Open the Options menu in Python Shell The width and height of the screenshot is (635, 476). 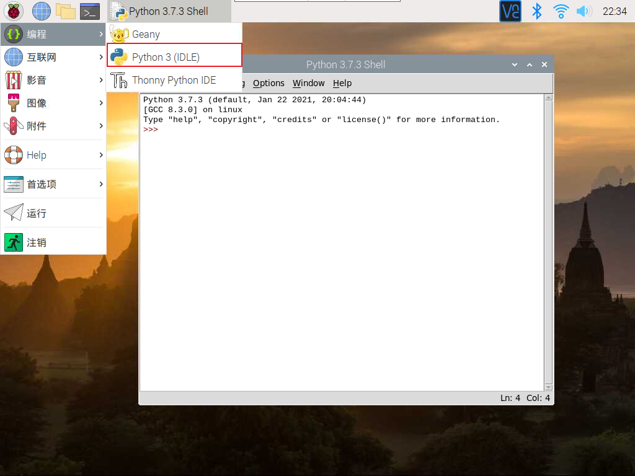(269, 84)
